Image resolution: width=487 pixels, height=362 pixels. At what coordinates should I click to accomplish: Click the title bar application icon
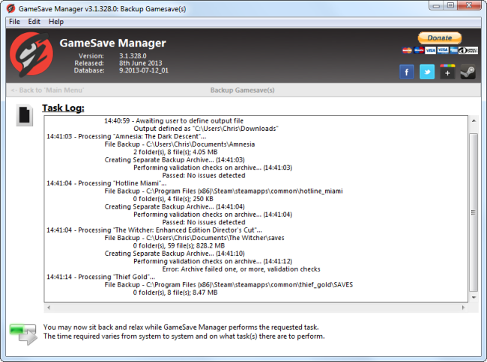pyautogui.click(x=10, y=7)
